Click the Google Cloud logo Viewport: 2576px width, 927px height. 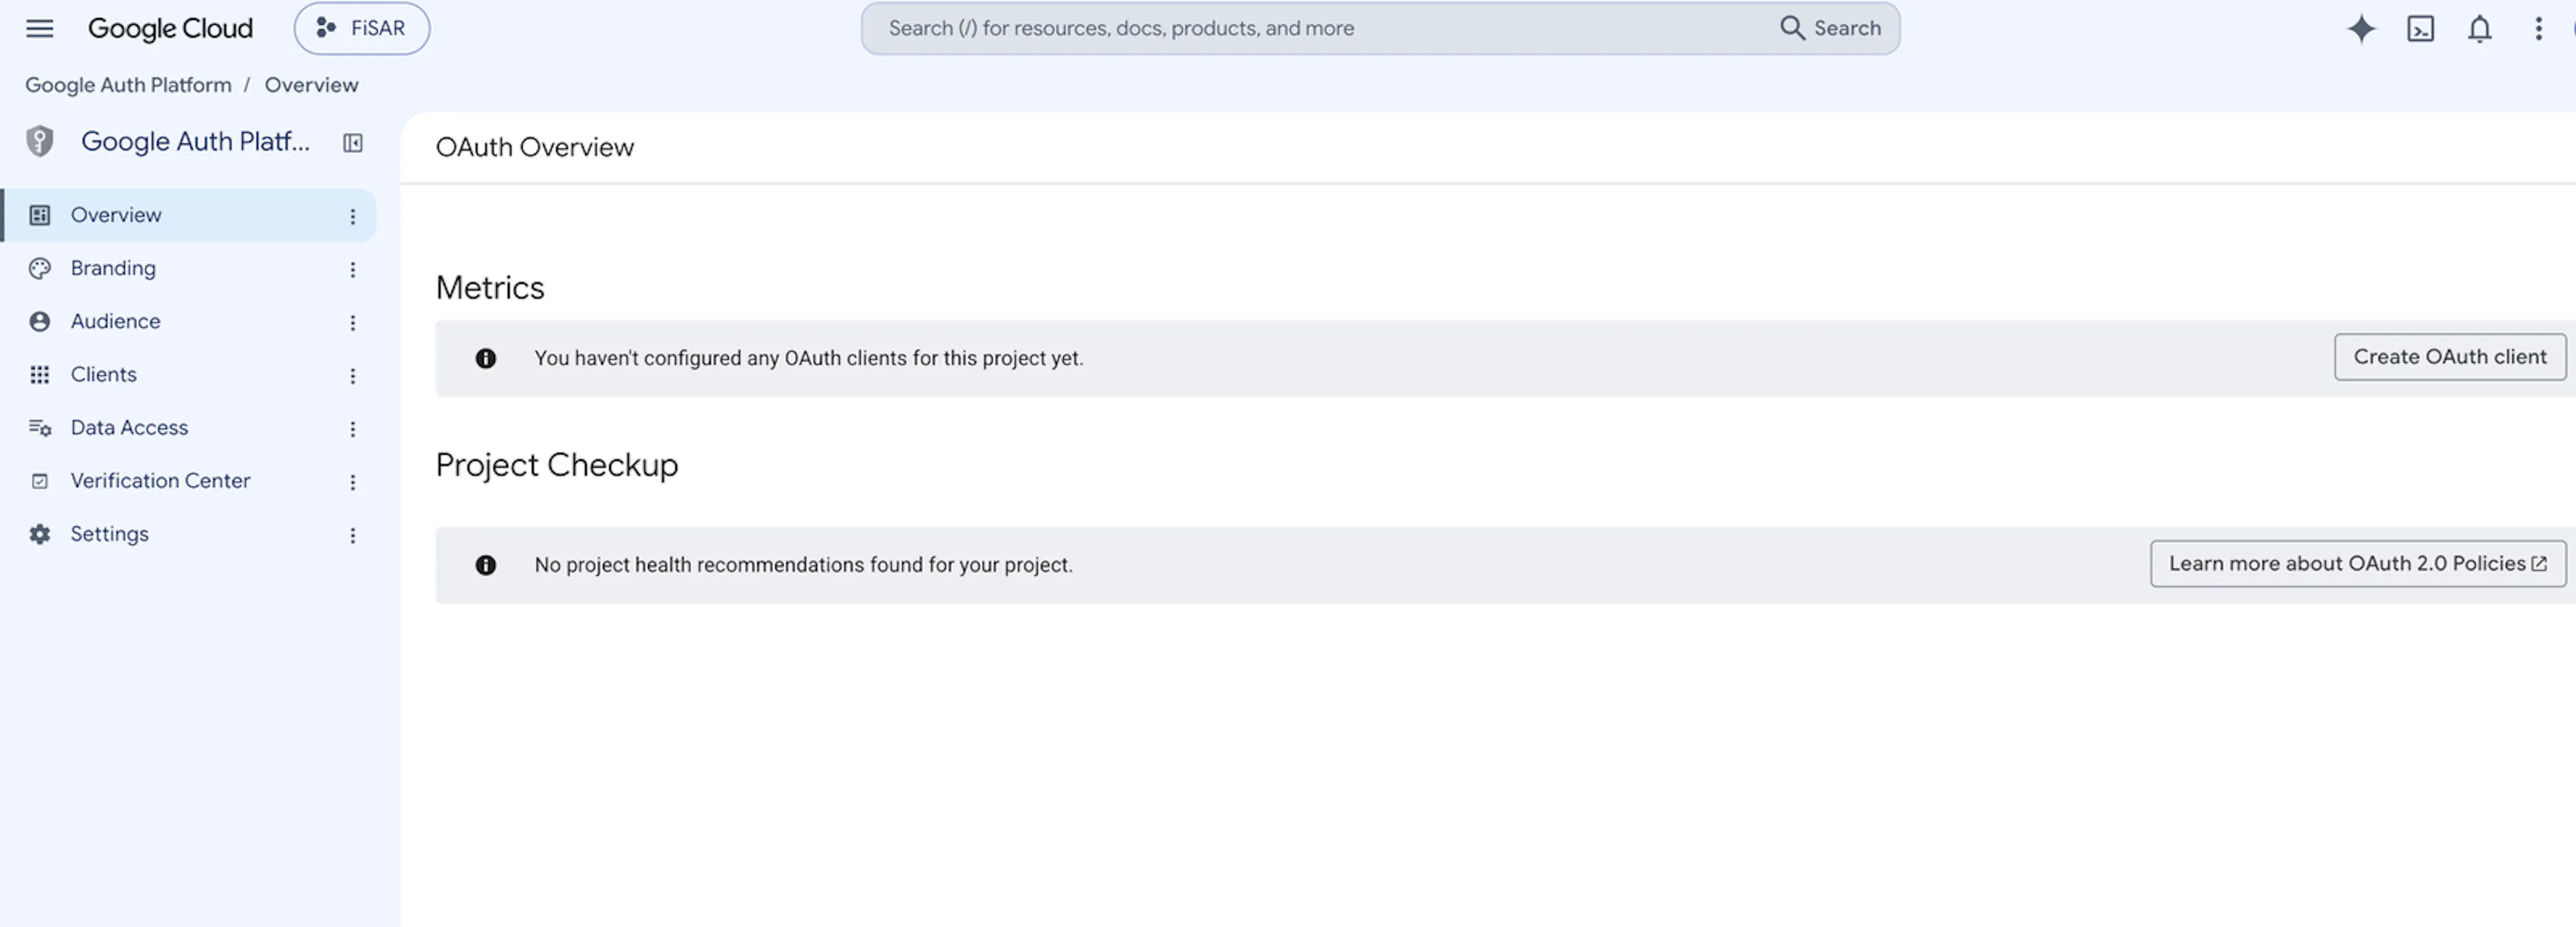tap(170, 28)
